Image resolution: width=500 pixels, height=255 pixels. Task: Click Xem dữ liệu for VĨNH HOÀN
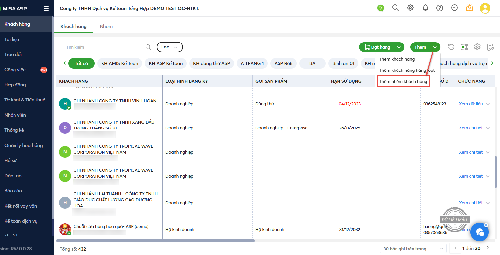coord(471,104)
